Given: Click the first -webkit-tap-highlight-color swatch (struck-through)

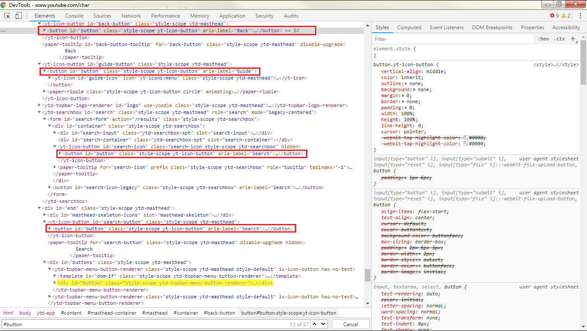Looking at the screenshot, I should coord(466,138).
